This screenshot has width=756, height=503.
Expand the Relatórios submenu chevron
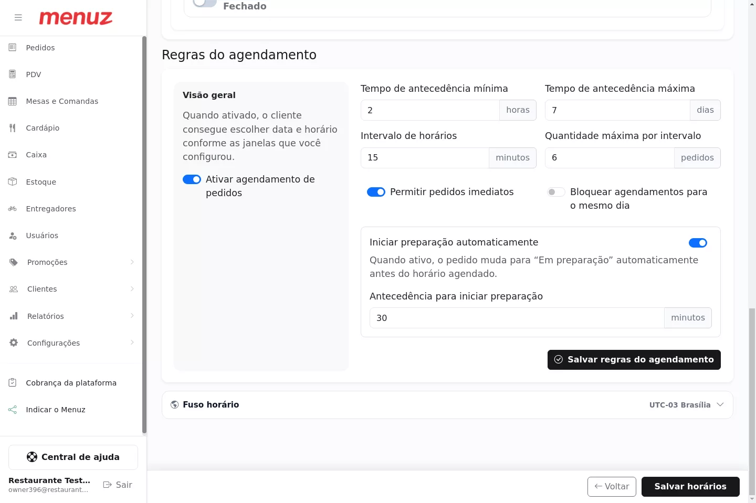[132, 316]
